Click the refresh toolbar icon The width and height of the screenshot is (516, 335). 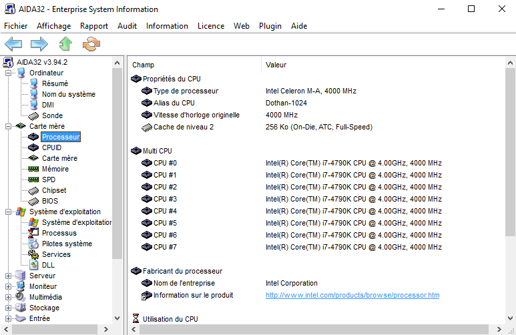click(x=91, y=45)
